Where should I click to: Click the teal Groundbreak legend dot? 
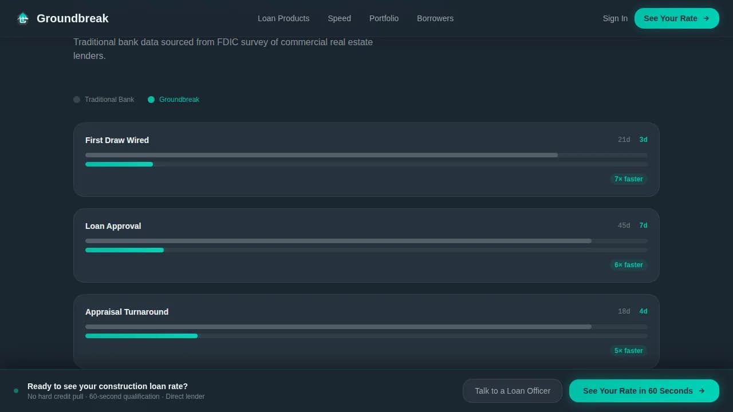click(x=151, y=100)
